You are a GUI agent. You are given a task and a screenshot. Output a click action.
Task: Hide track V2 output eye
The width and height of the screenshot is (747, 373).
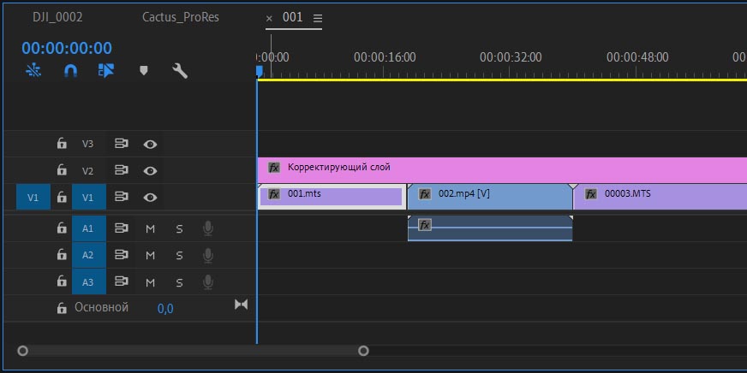(150, 171)
